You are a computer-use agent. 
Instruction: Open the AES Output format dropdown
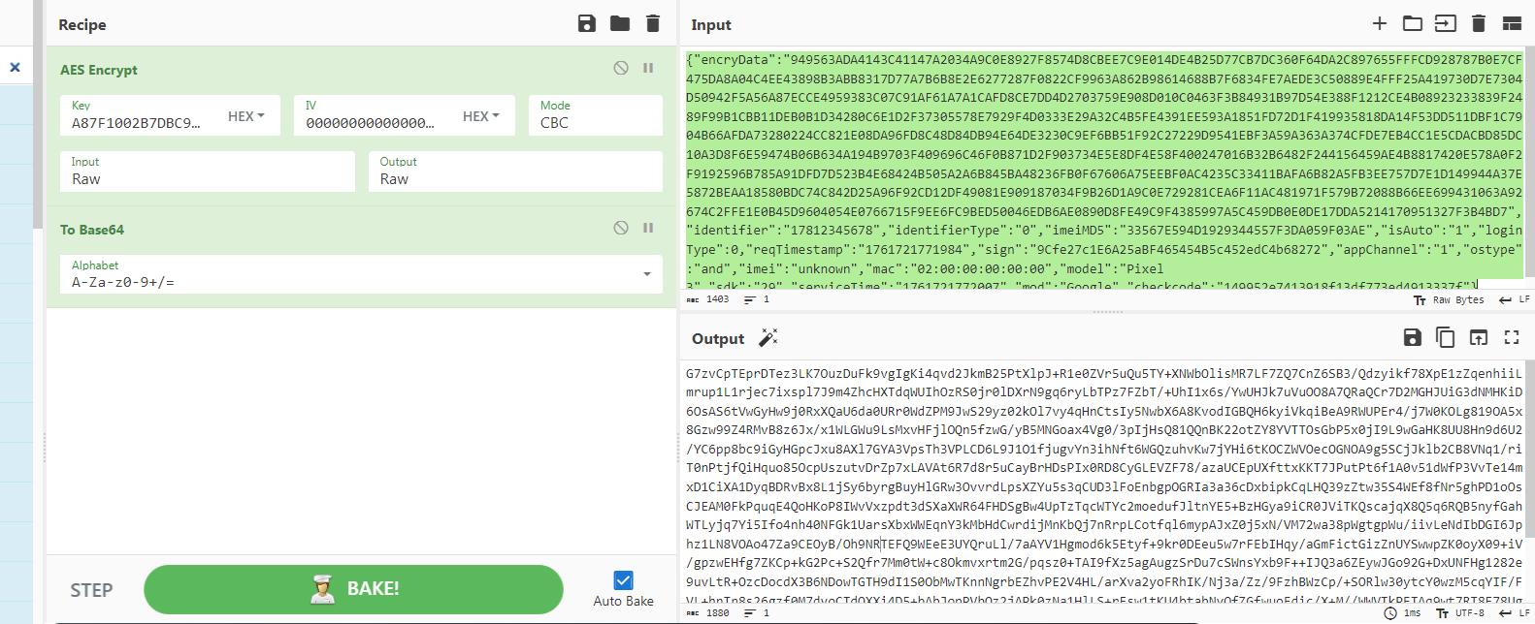[515, 171]
